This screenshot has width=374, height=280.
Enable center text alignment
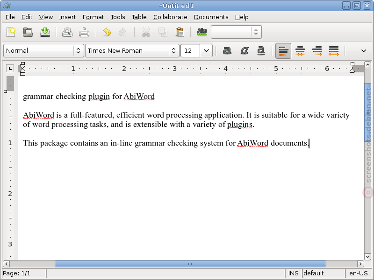(300, 51)
